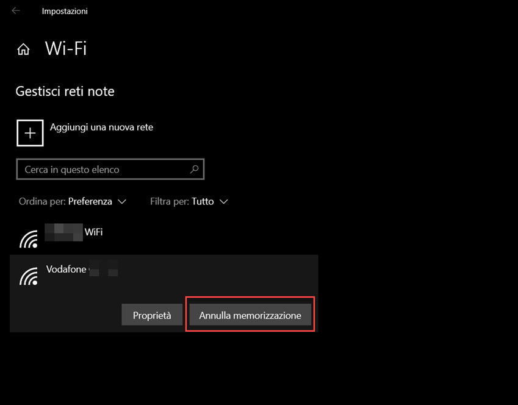Click the back arrow to return
Viewport: 518px width, 405px height.
tap(15, 10)
